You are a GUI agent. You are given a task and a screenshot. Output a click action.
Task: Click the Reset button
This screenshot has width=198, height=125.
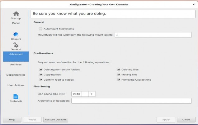(32, 120)
